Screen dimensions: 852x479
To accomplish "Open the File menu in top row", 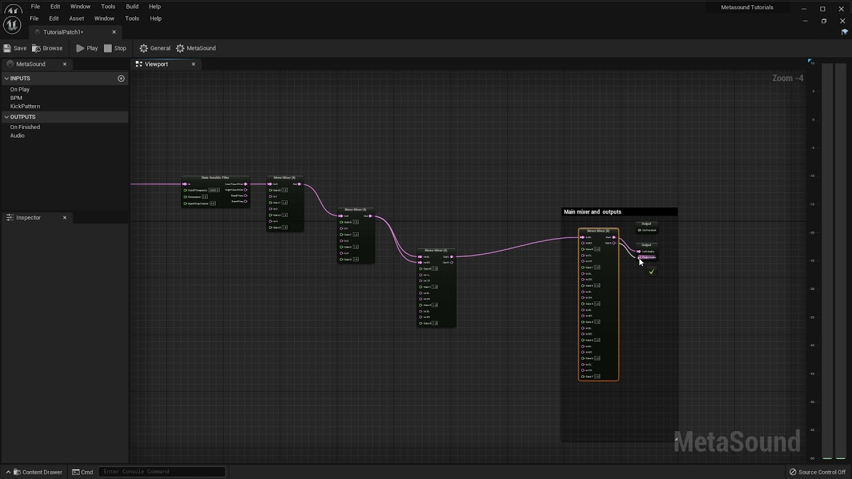I will coord(35,7).
